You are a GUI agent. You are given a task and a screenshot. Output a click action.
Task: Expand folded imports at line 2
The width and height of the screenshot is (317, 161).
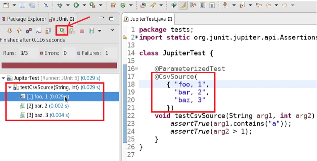[x=136, y=37]
